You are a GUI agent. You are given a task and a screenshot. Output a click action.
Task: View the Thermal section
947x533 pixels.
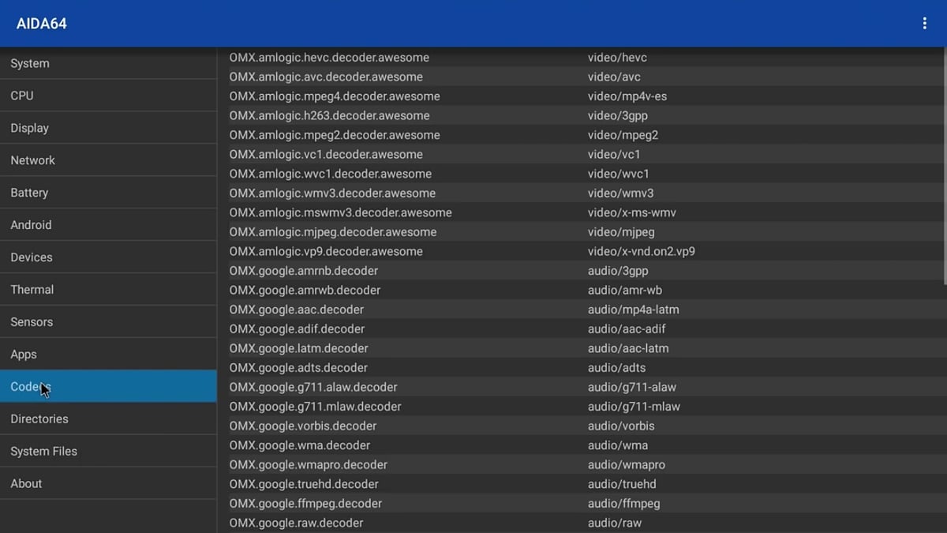point(32,290)
